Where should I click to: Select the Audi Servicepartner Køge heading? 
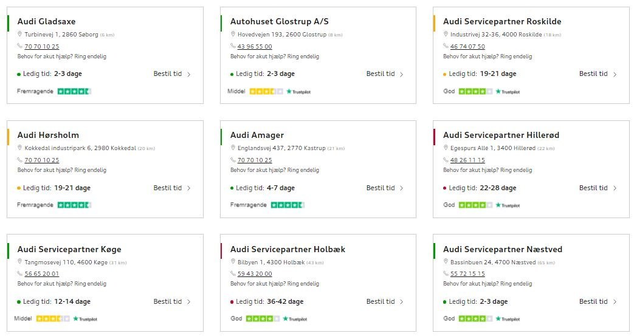[69, 250]
